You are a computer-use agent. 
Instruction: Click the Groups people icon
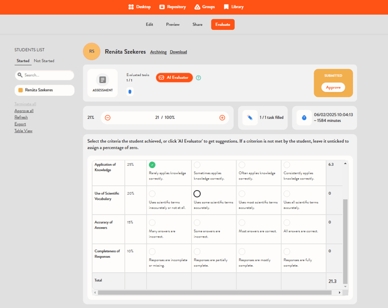197,7
